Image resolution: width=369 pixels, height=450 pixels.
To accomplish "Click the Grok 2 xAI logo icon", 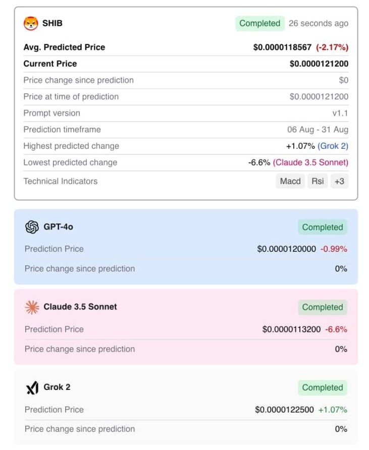I will pyautogui.click(x=32, y=388).
